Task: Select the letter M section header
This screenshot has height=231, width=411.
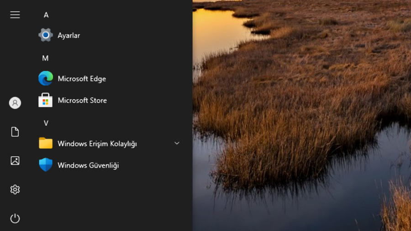Action: (x=46, y=58)
